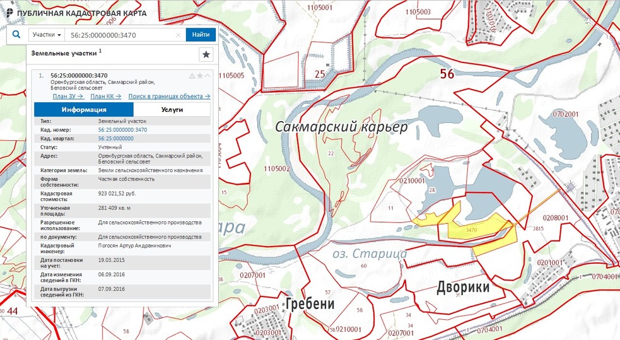Click into the cadastral number search field
Image resolution: width=620 pixels, height=340 pixels.
click(x=120, y=35)
